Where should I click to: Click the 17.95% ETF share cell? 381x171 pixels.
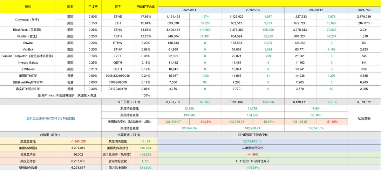tap(146, 17)
